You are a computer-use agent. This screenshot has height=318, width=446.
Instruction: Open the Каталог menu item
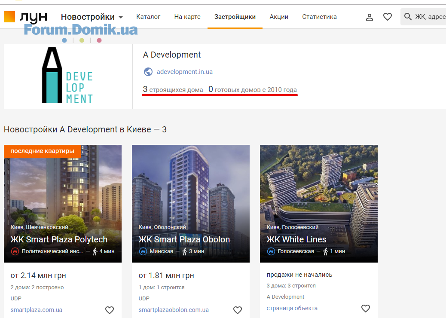(x=148, y=17)
